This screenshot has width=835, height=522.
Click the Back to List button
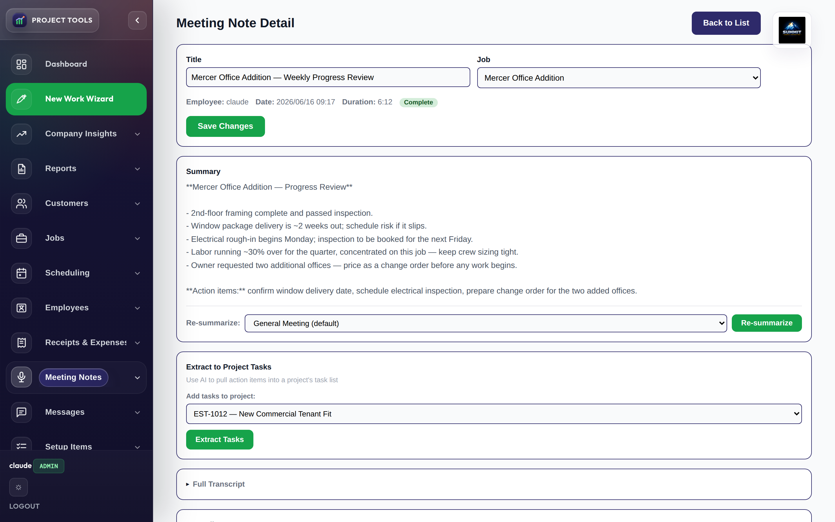click(x=726, y=23)
